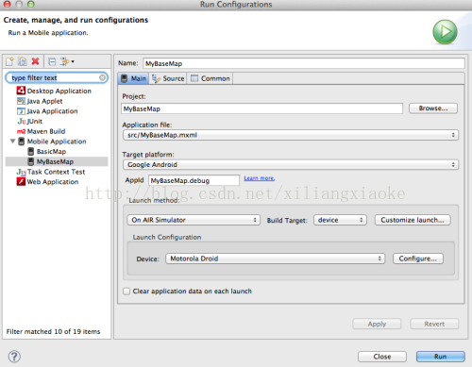This screenshot has width=472, height=367.
Task: Switch to the Main tab
Action: click(133, 78)
